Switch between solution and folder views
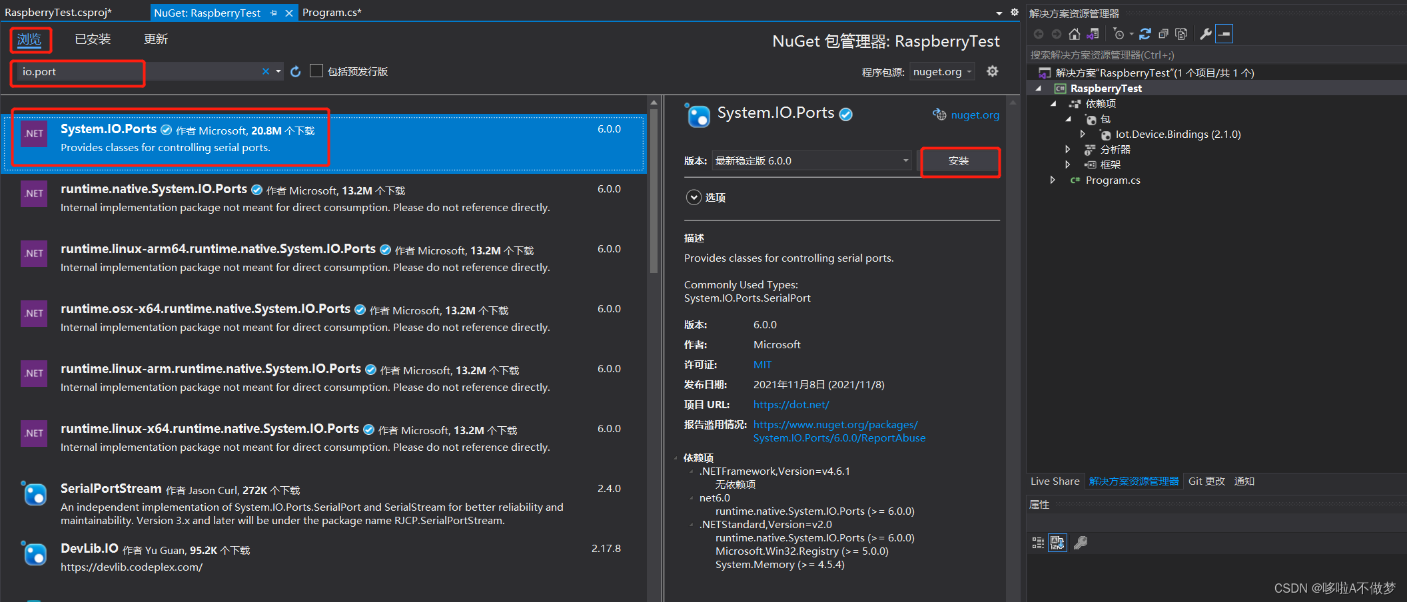 tap(1093, 34)
